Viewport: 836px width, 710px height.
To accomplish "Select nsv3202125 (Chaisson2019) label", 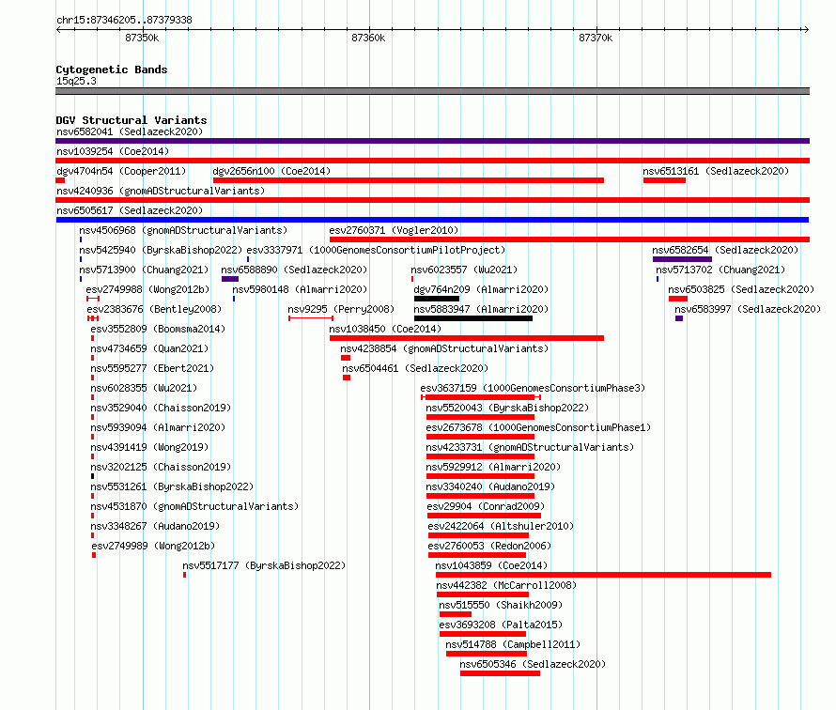I will point(161,467).
